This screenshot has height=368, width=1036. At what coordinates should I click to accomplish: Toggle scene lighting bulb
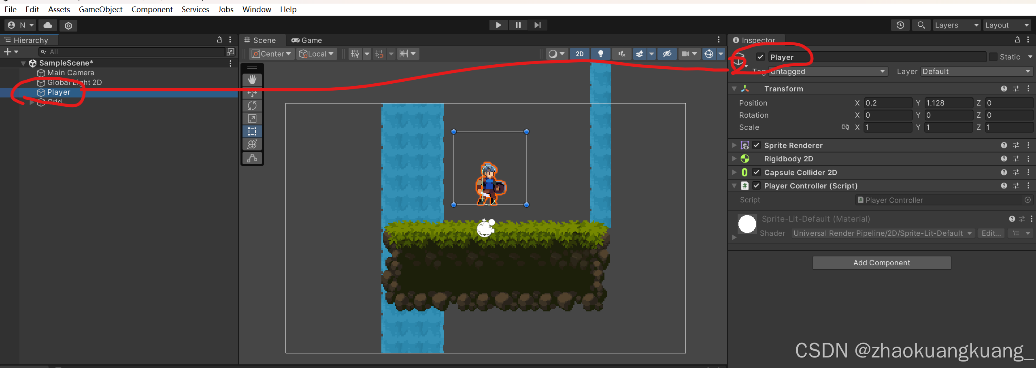pos(601,54)
